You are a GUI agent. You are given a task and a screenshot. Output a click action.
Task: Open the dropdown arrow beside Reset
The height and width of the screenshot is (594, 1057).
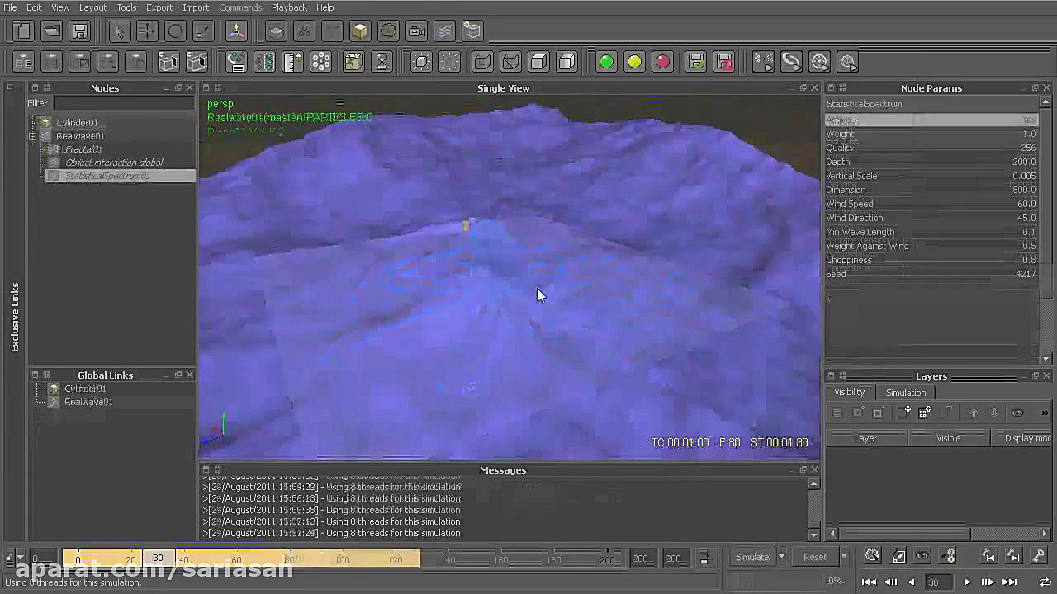click(x=843, y=557)
